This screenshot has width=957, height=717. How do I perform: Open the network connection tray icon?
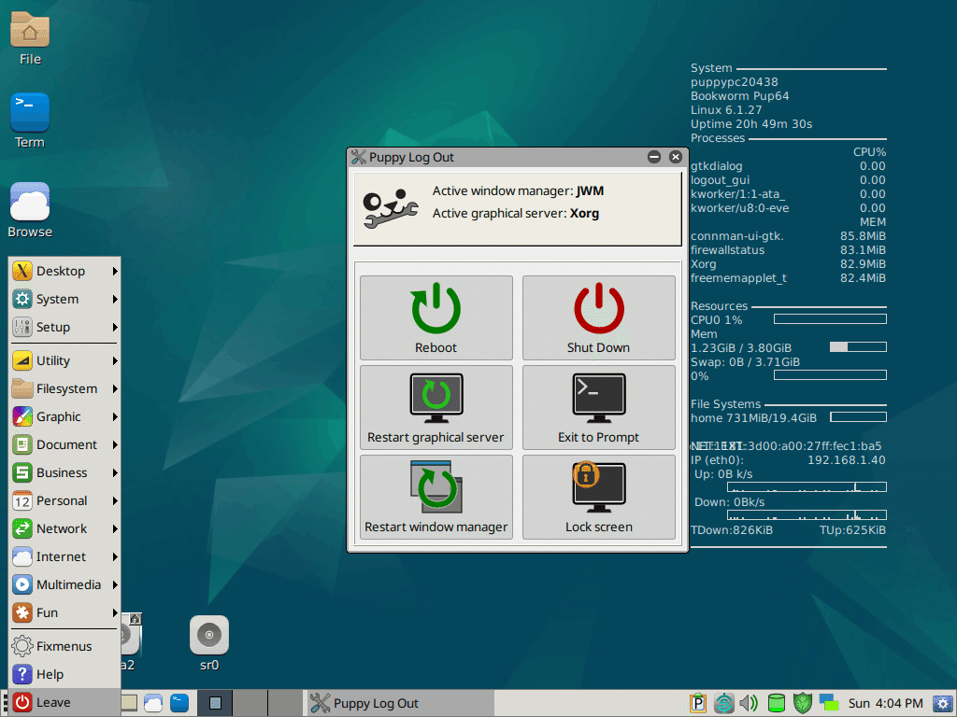pos(724,703)
